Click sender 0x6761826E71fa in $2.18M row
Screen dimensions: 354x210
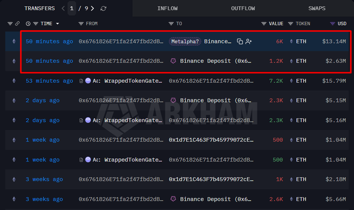(x=121, y=179)
